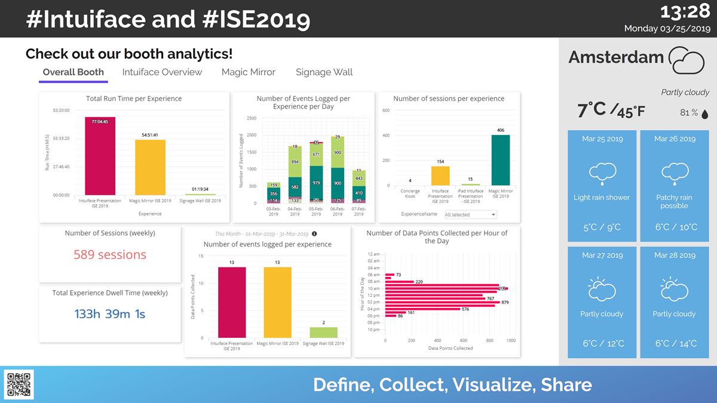Click the info icon next to date range
The height and width of the screenshot is (403, 717).
click(x=314, y=234)
